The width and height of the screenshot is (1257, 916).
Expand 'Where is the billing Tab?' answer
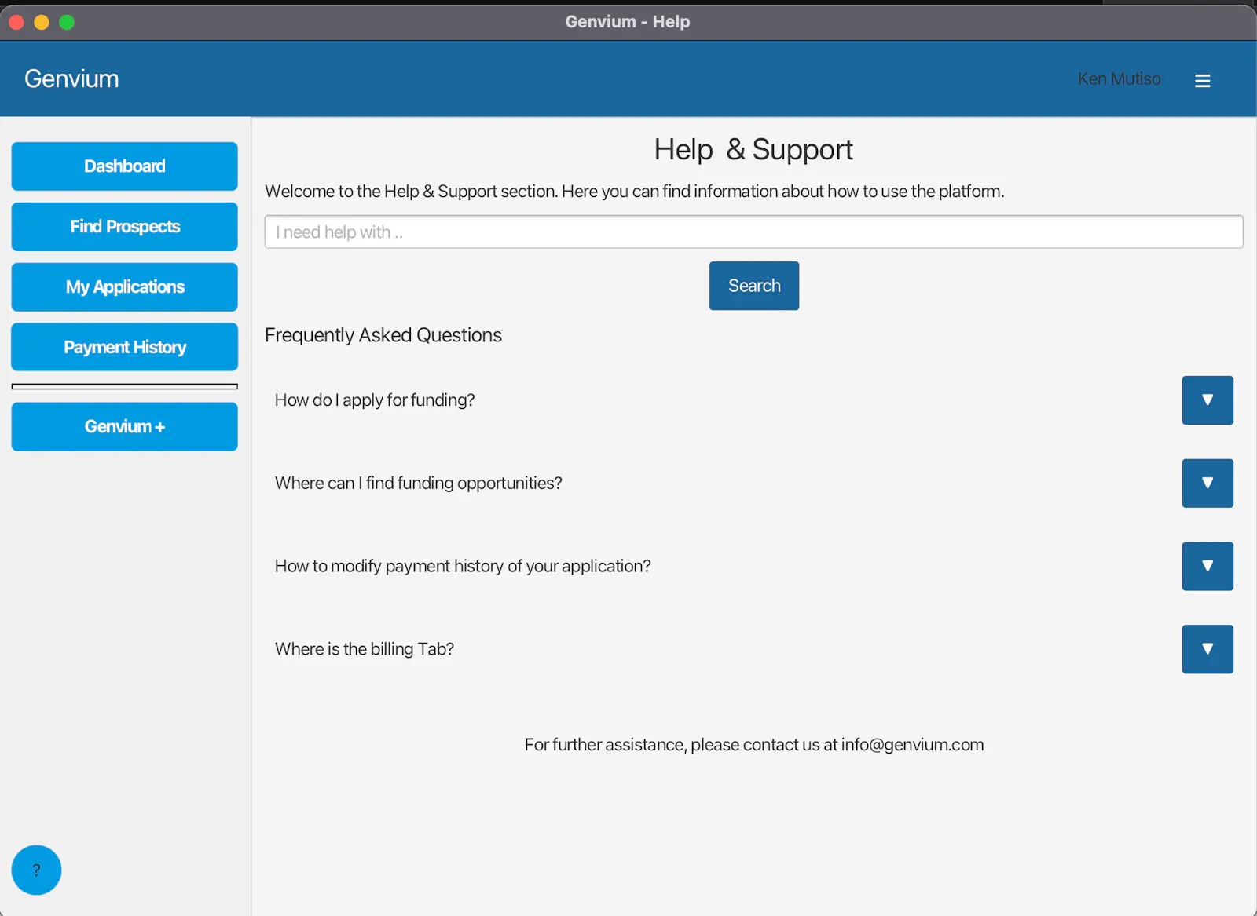tap(1208, 649)
